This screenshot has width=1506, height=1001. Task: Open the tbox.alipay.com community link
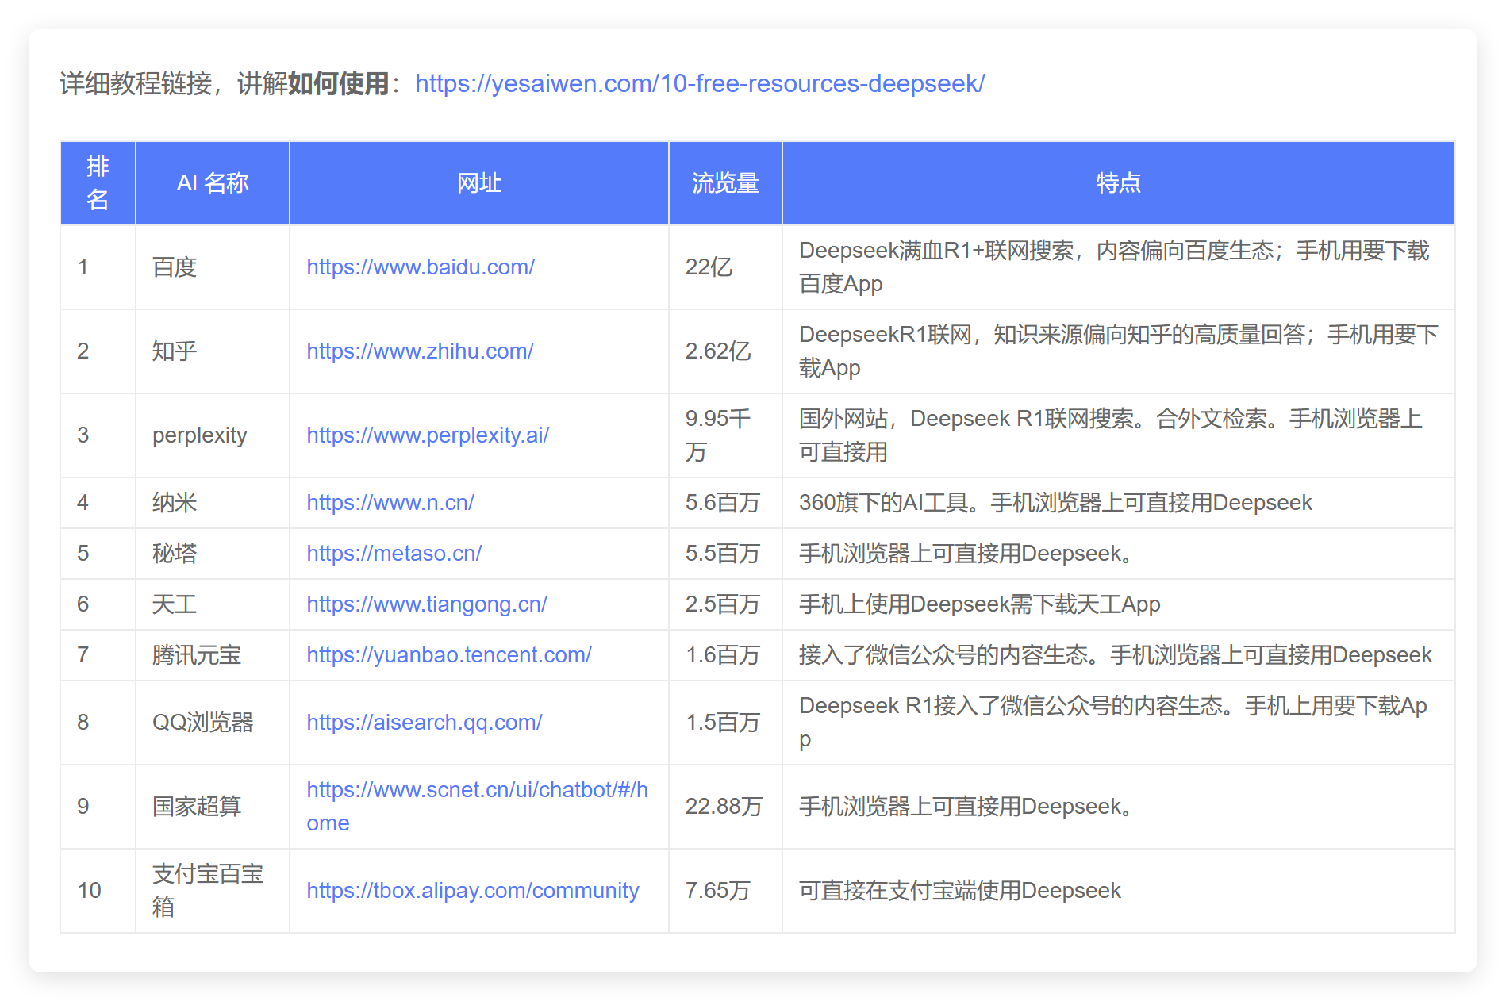click(473, 891)
